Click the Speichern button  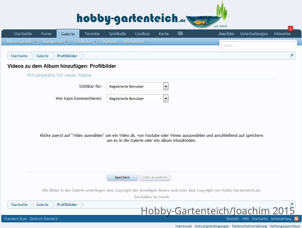(122, 177)
